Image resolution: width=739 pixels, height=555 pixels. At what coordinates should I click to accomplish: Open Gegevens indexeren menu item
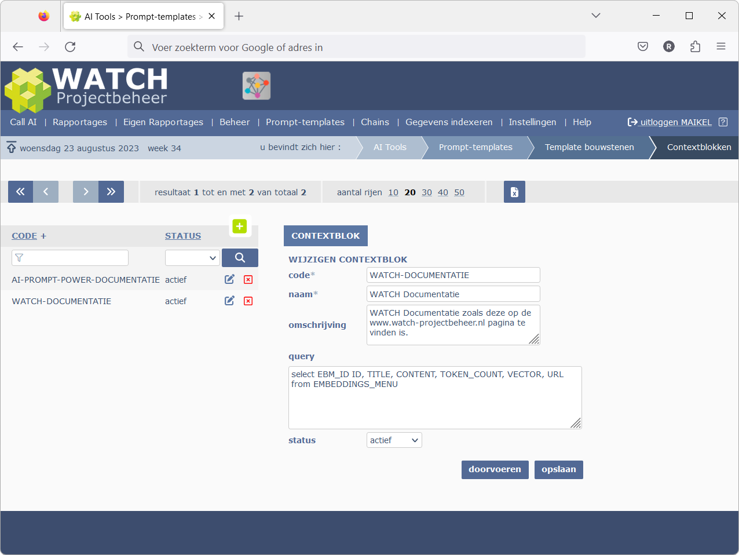click(x=449, y=122)
